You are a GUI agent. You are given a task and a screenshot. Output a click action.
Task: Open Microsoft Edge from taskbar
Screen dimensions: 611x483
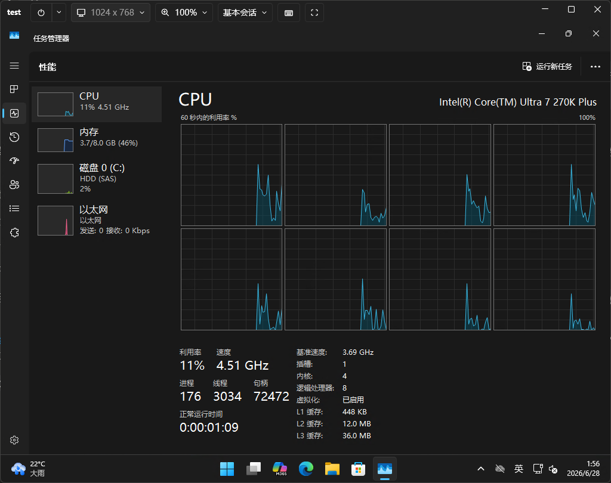tap(306, 469)
